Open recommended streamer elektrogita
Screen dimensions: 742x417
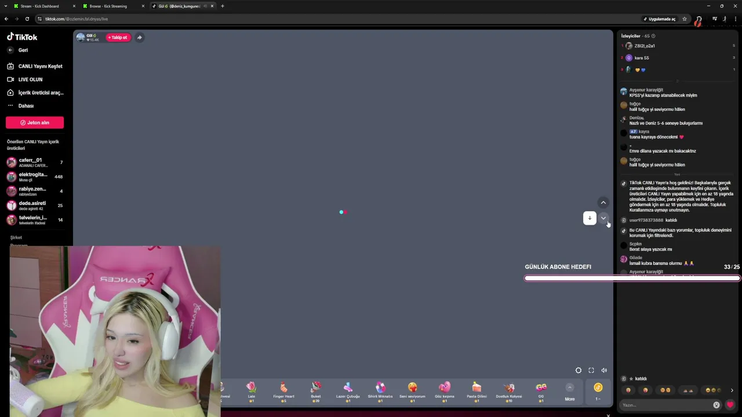(35, 177)
